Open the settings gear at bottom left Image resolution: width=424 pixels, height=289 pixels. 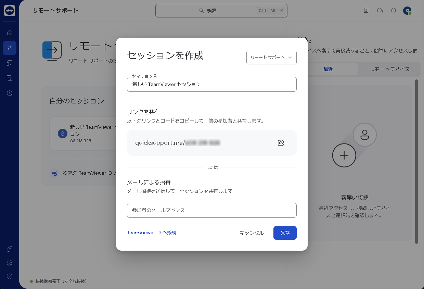[x=9, y=262]
